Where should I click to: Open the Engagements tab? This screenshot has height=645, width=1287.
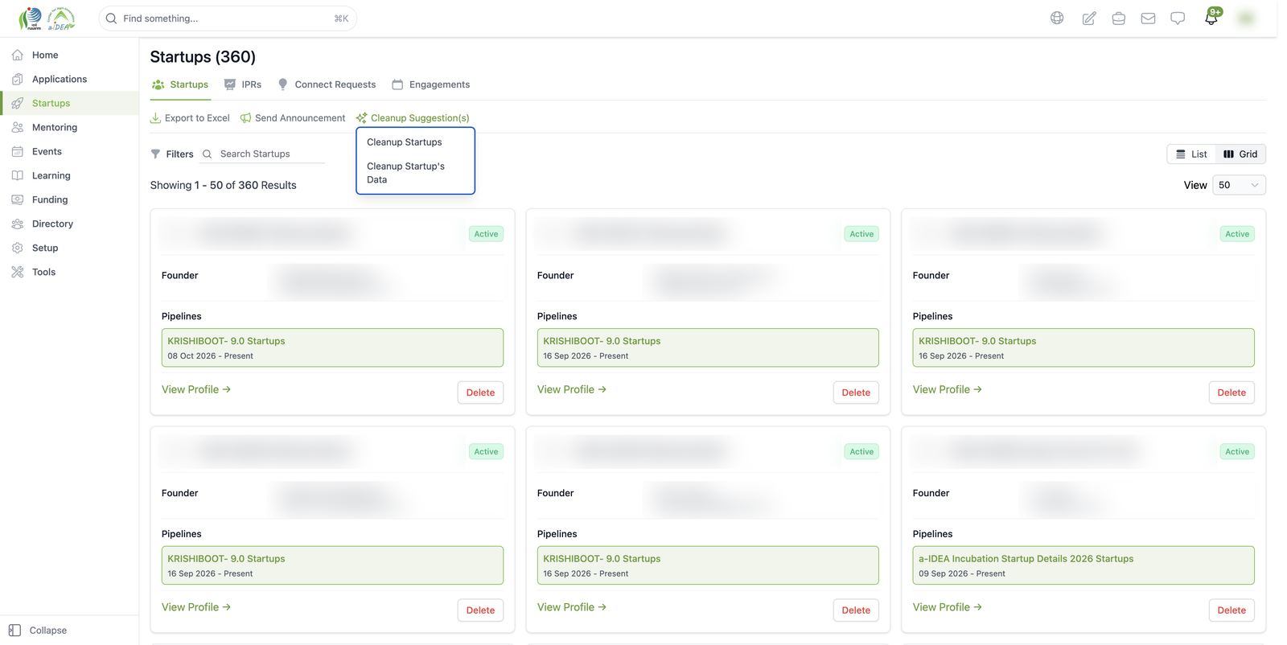pos(430,84)
